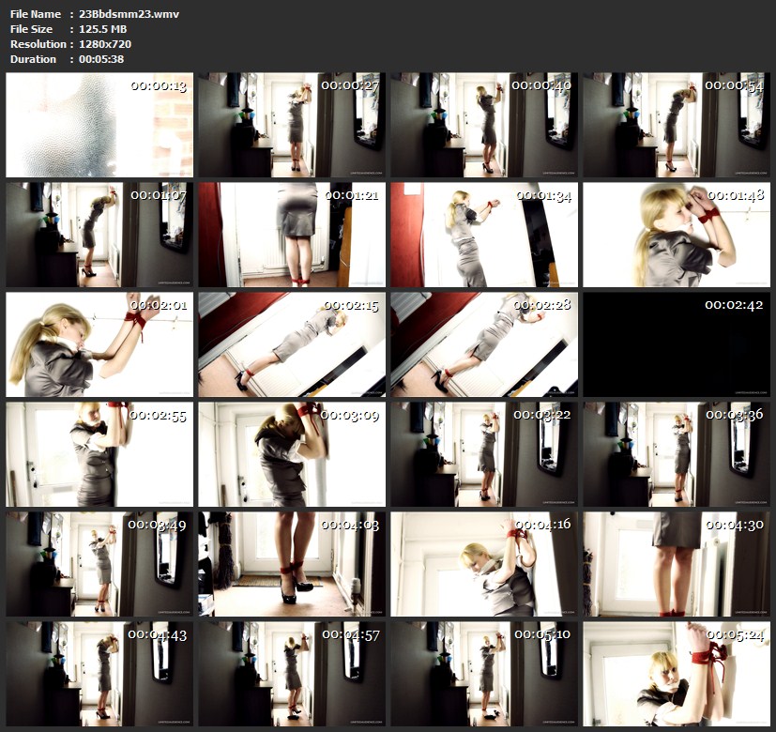Open the frame at 00:00:54
This screenshot has height=732, width=776.
point(677,125)
